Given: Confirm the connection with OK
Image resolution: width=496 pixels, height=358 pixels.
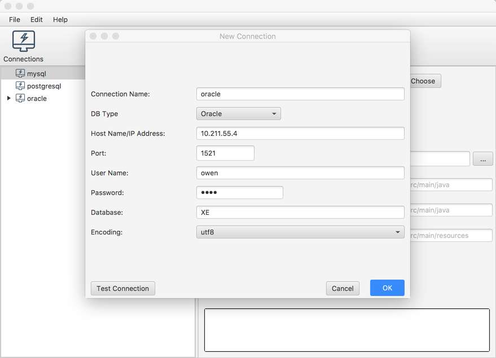Looking at the screenshot, I should click(x=387, y=288).
